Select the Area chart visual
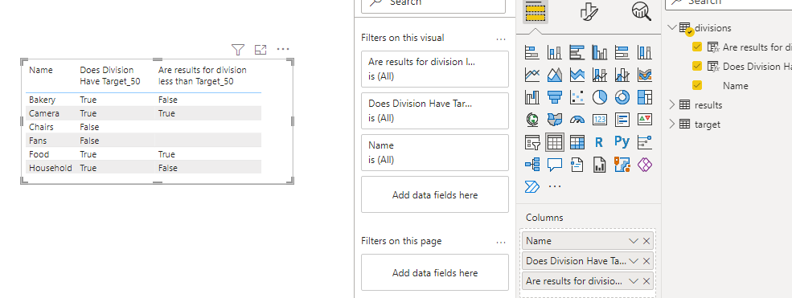Viewport: 792px width, 298px height. click(555, 75)
